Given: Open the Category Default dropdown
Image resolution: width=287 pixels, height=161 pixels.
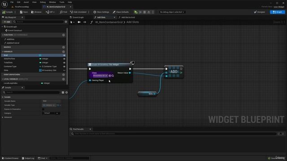Looking at the screenshot, I should point(51,113).
